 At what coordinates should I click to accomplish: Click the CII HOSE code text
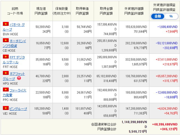(9, 51)
